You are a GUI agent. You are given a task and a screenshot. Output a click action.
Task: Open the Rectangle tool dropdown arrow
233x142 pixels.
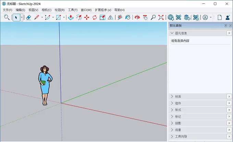(64, 17)
